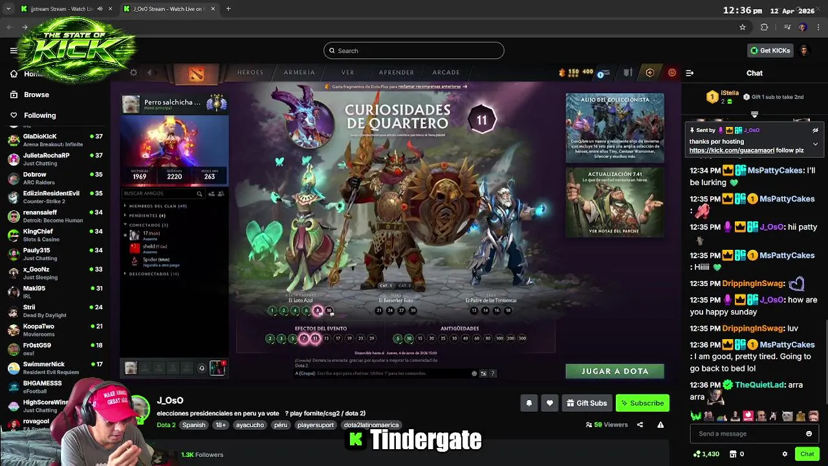Click the add friend icon in Dota
This screenshot has height=466, width=828.
pyautogui.click(x=212, y=194)
